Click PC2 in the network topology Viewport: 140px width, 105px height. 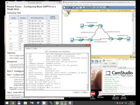[82, 26]
